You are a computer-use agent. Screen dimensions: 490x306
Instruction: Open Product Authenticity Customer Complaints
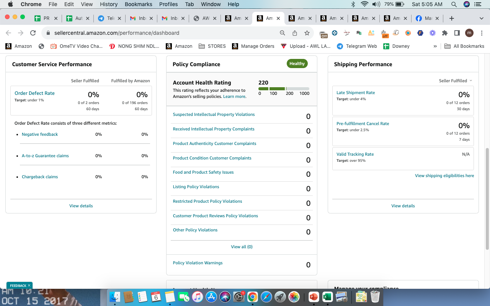point(214,143)
